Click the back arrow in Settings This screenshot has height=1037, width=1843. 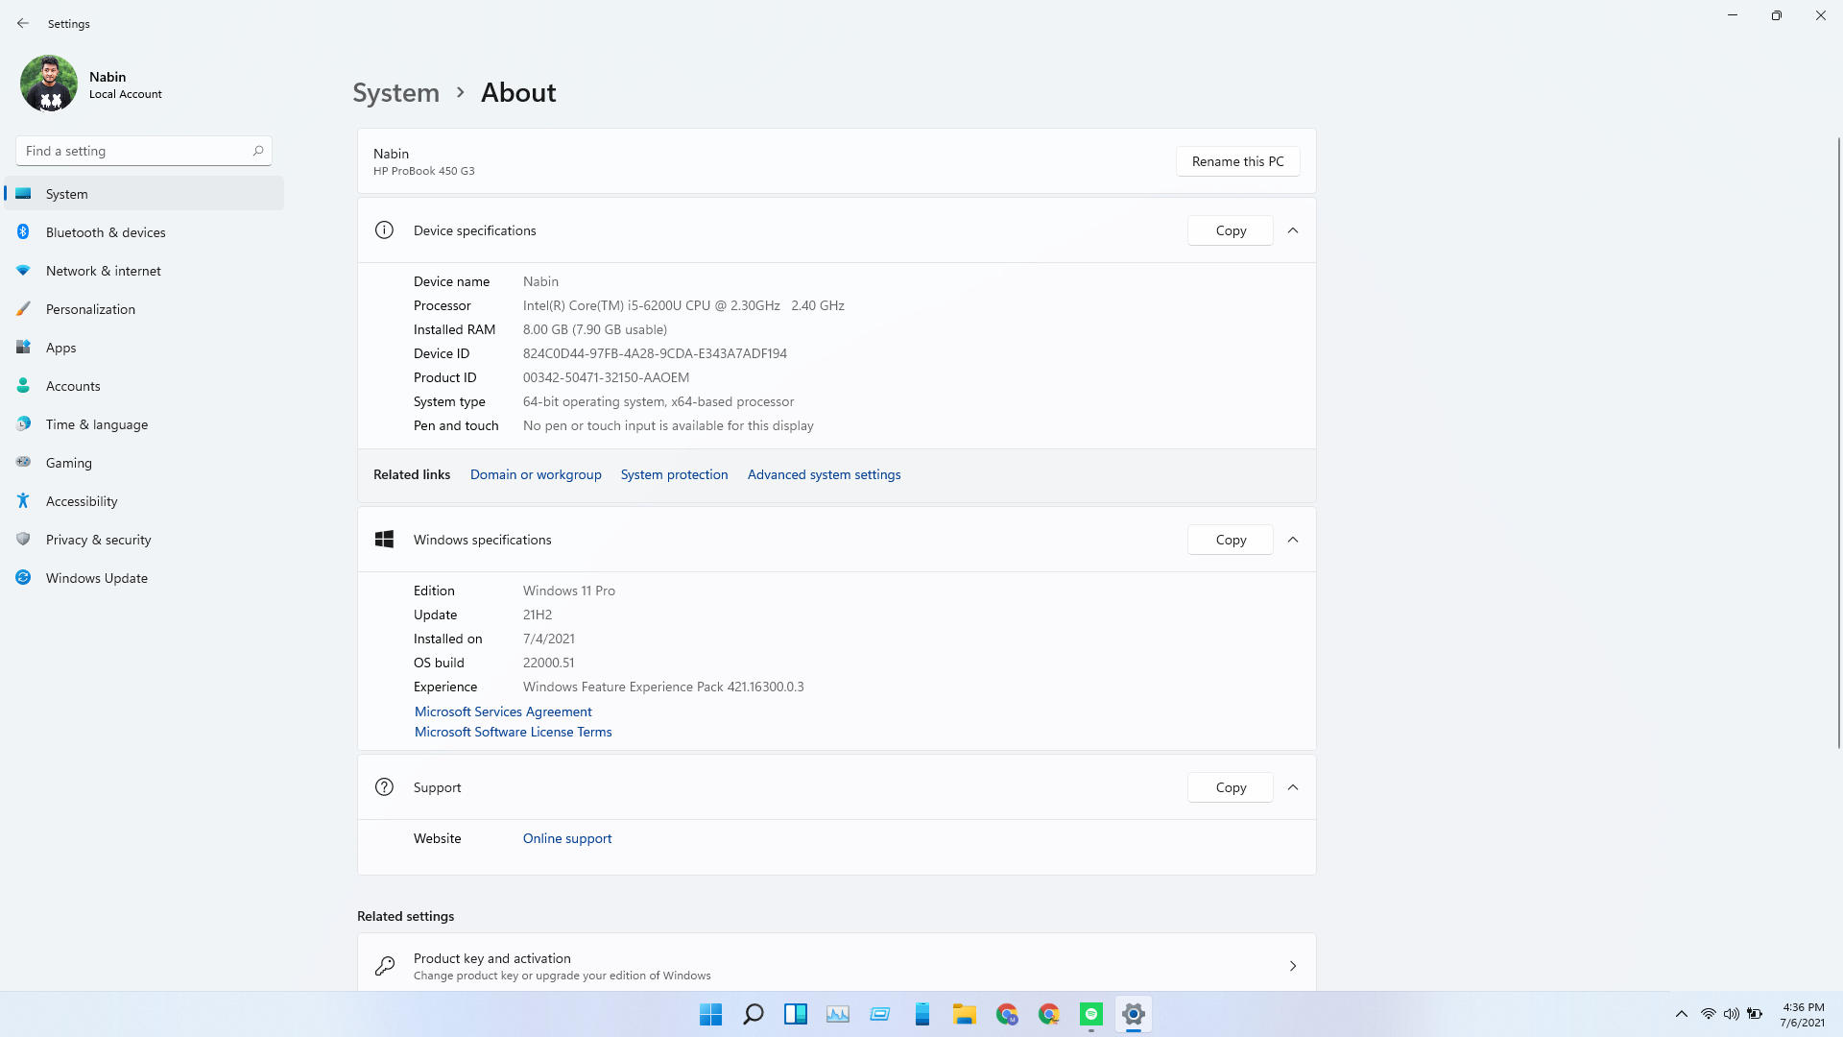(x=23, y=23)
